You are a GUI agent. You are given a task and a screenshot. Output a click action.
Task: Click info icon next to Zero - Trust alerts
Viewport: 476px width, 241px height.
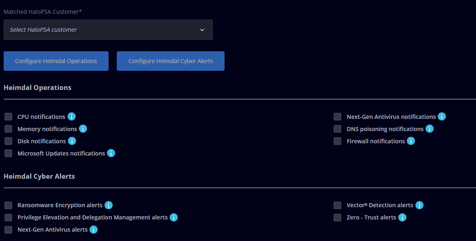pyautogui.click(x=402, y=217)
